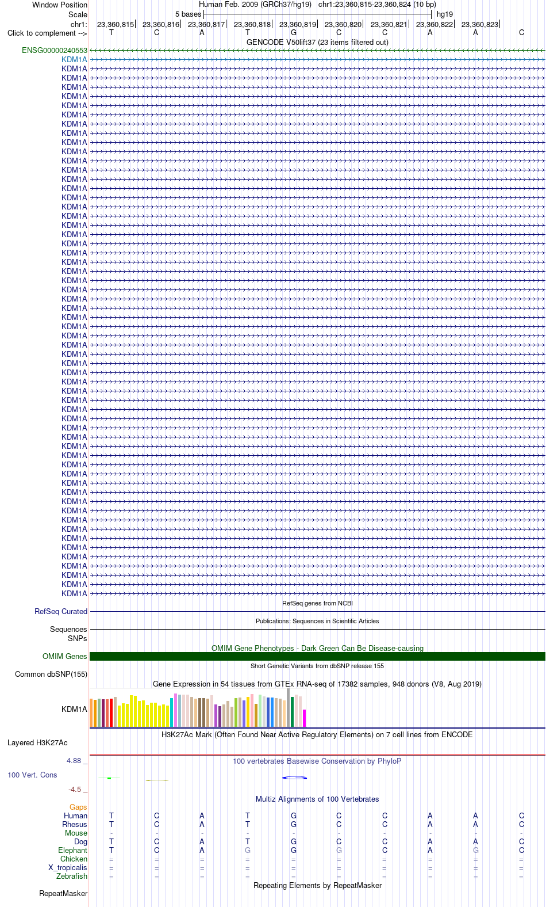Click the KDM1A label beside GTEx bar chart
Viewport: 546px width, 907px height.
tap(75, 710)
